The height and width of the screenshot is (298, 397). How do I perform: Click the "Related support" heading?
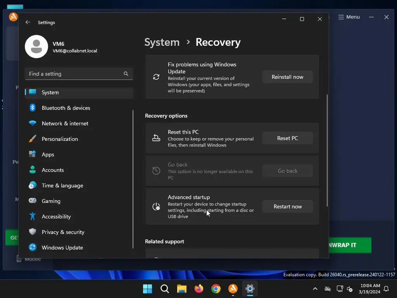click(x=164, y=241)
